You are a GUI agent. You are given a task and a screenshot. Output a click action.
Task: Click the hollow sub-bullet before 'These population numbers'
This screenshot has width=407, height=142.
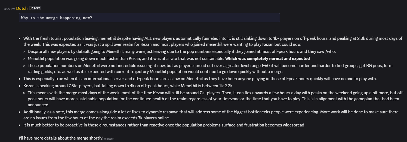tap(24, 66)
